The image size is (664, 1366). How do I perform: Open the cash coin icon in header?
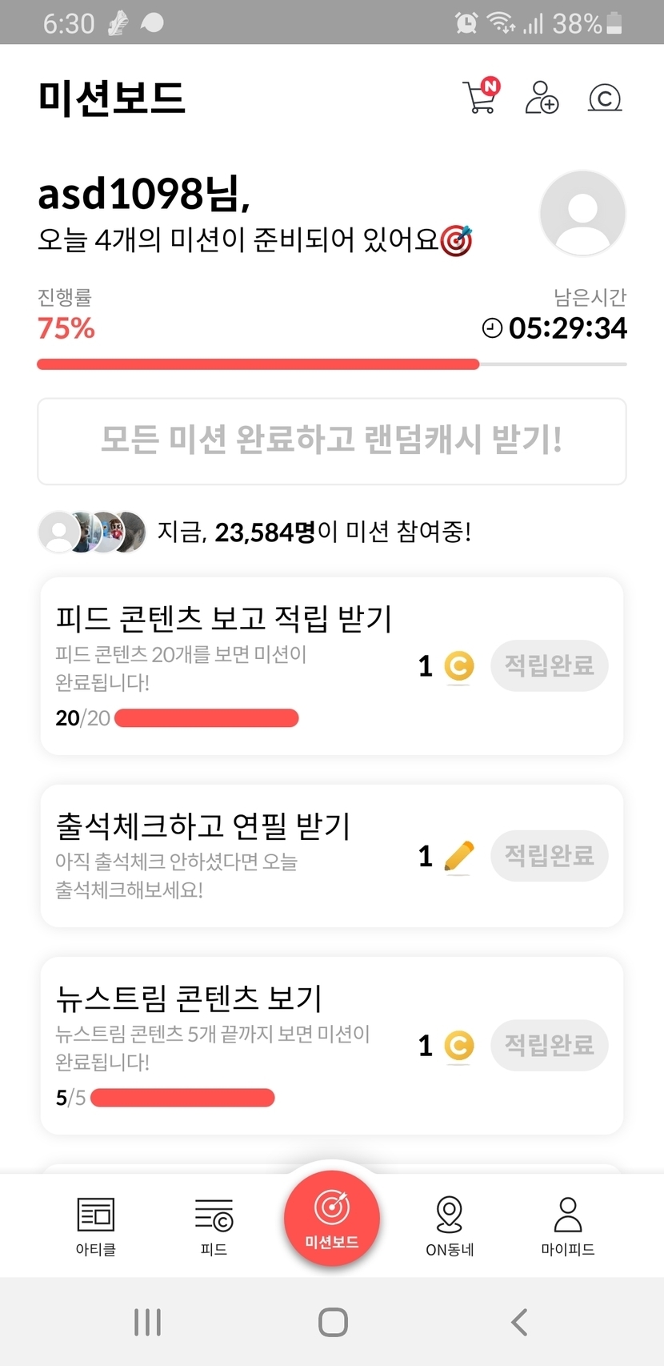tap(605, 98)
